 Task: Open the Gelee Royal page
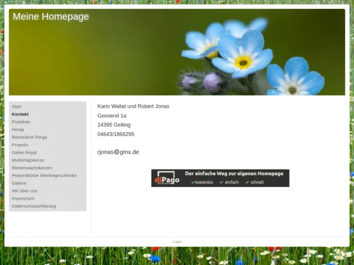pyautogui.click(x=24, y=152)
